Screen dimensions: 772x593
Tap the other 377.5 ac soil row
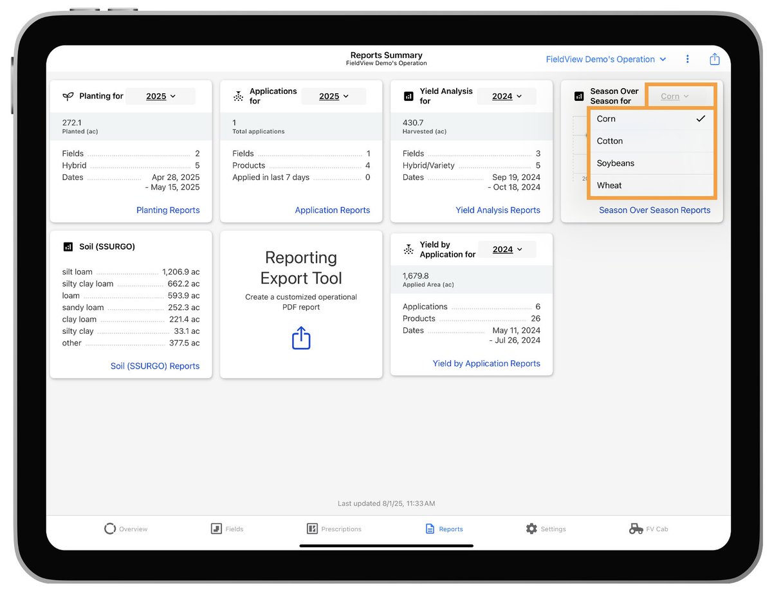click(131, 343)
